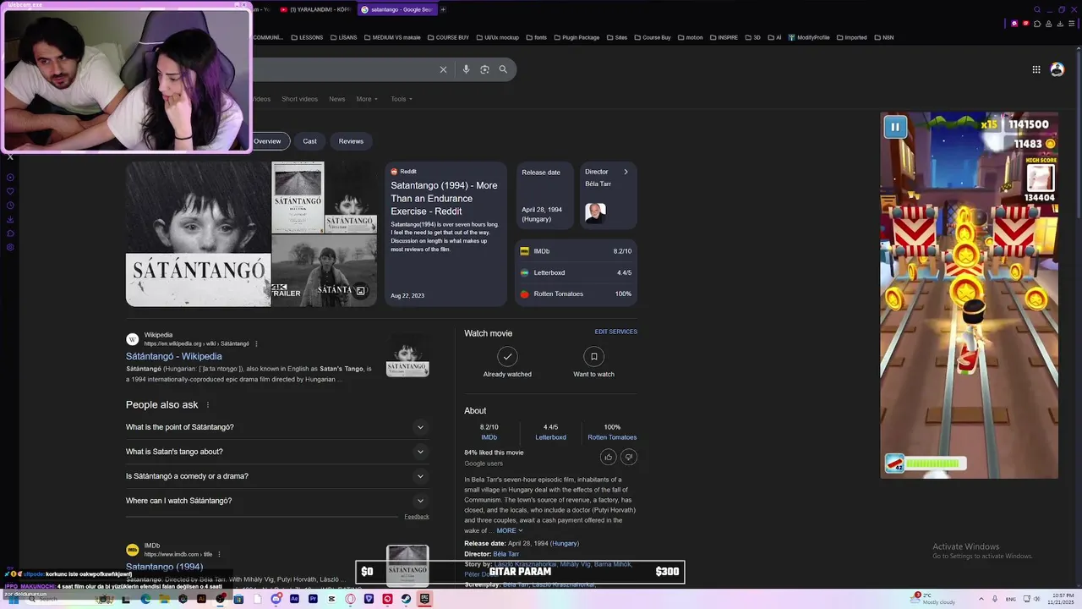Play the 4K trailer thumbnail
The width and height of the screenshot is (1082, 609).
pyautogui.click(x=324, y=271)
